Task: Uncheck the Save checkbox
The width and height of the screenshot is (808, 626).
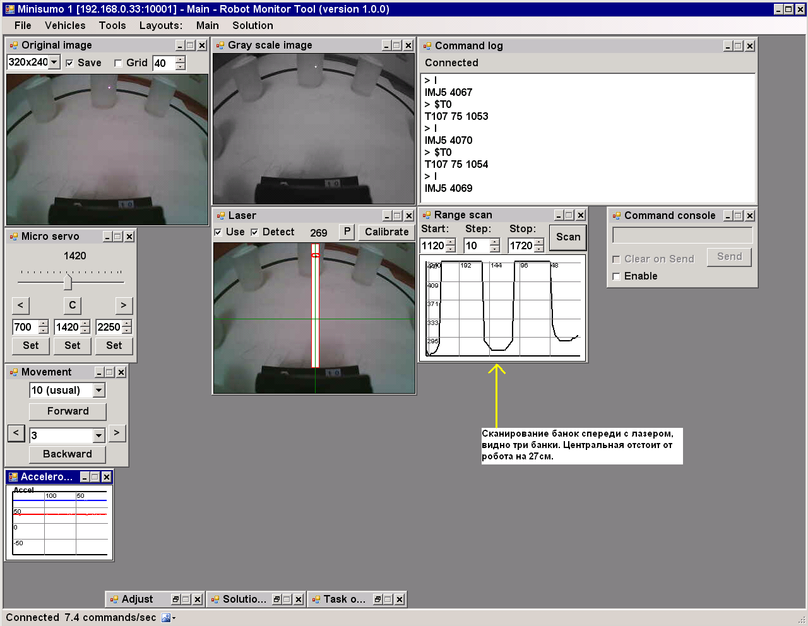Action: click(70, 63)
